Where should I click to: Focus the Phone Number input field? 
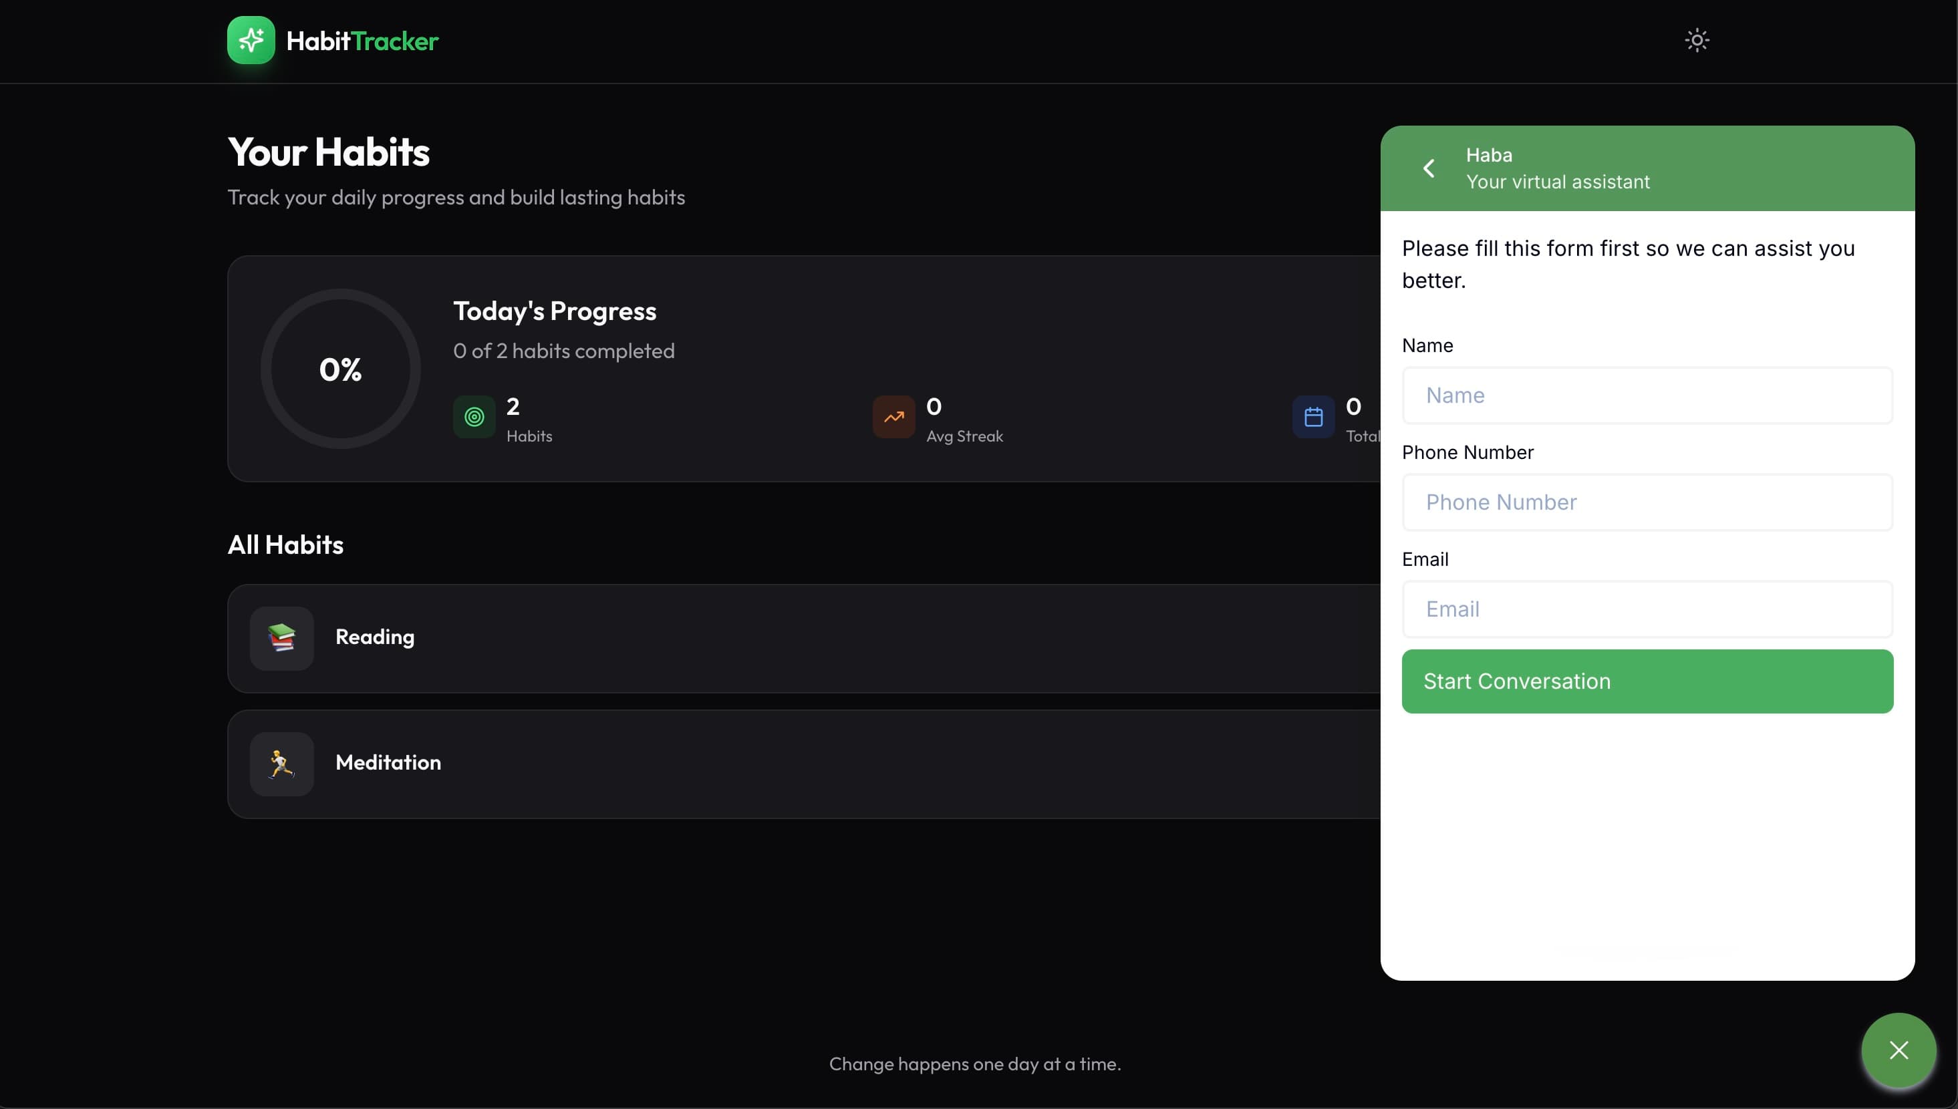[x=1647, y=502]
